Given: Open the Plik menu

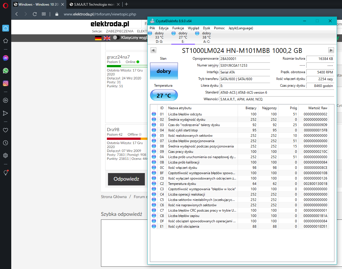Looking at the screenshot, I should [152, 28].
